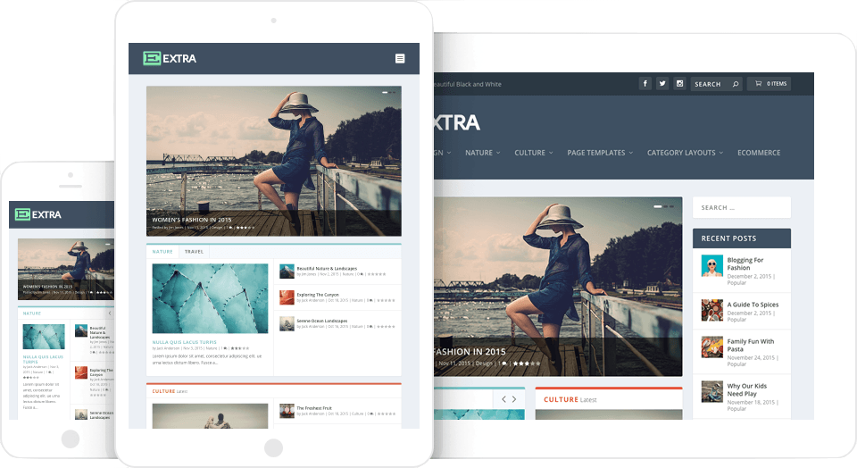Click the top bar SEARCH field
This screenshot has height=468, width=857.
(716, 84)
